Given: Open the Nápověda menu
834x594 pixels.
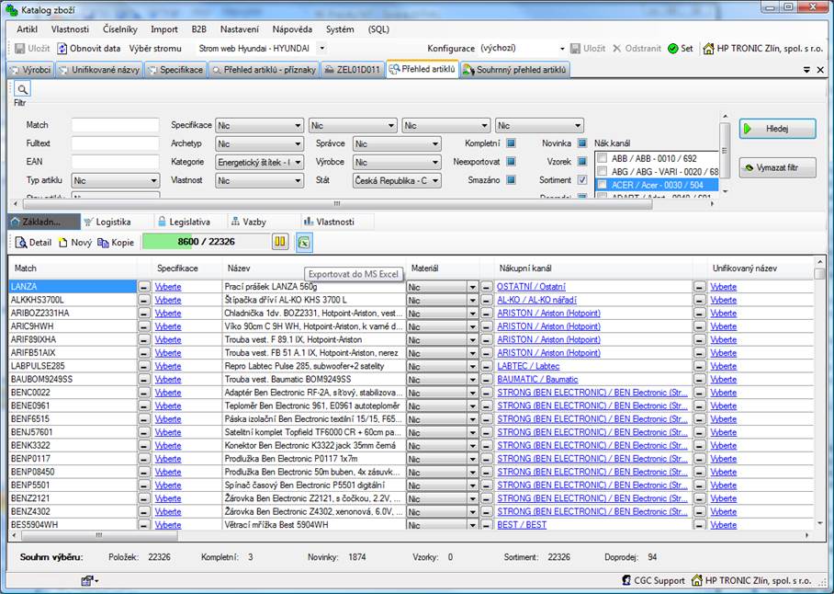Looking at the screenshot, I should point(292,29).
